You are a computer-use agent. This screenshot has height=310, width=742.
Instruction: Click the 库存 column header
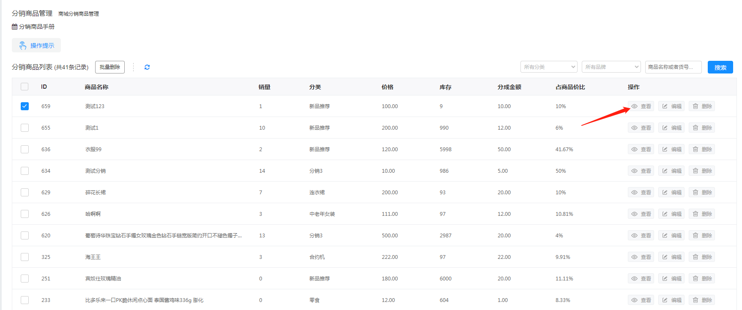(x=445, y=87)
